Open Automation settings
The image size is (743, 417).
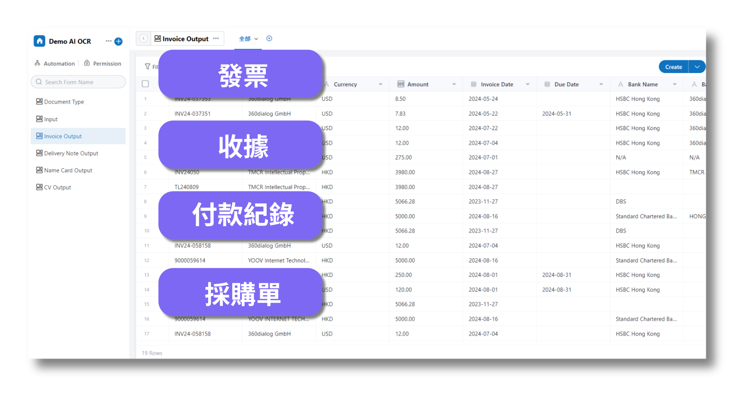pyautogui.click(x=55, y=63)
